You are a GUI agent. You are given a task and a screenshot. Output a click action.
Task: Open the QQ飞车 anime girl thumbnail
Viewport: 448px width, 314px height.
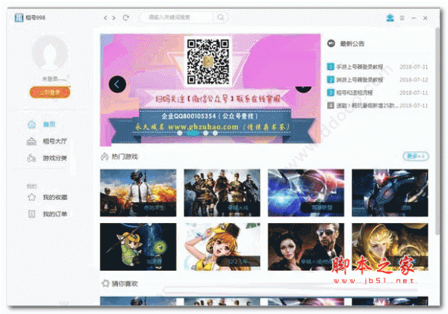(x=222, y=247)
